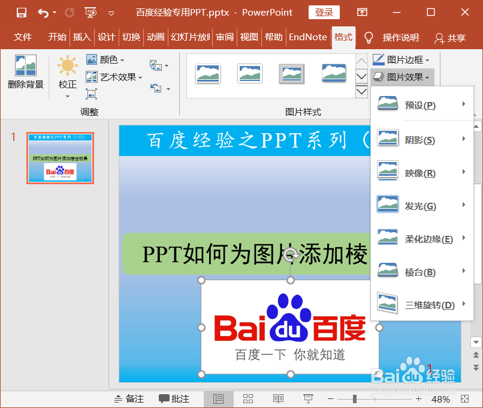Viewport: 483px width, 408px height.
Task: Switch to the 动画 ribbon tab
Action: pos(156,37)
